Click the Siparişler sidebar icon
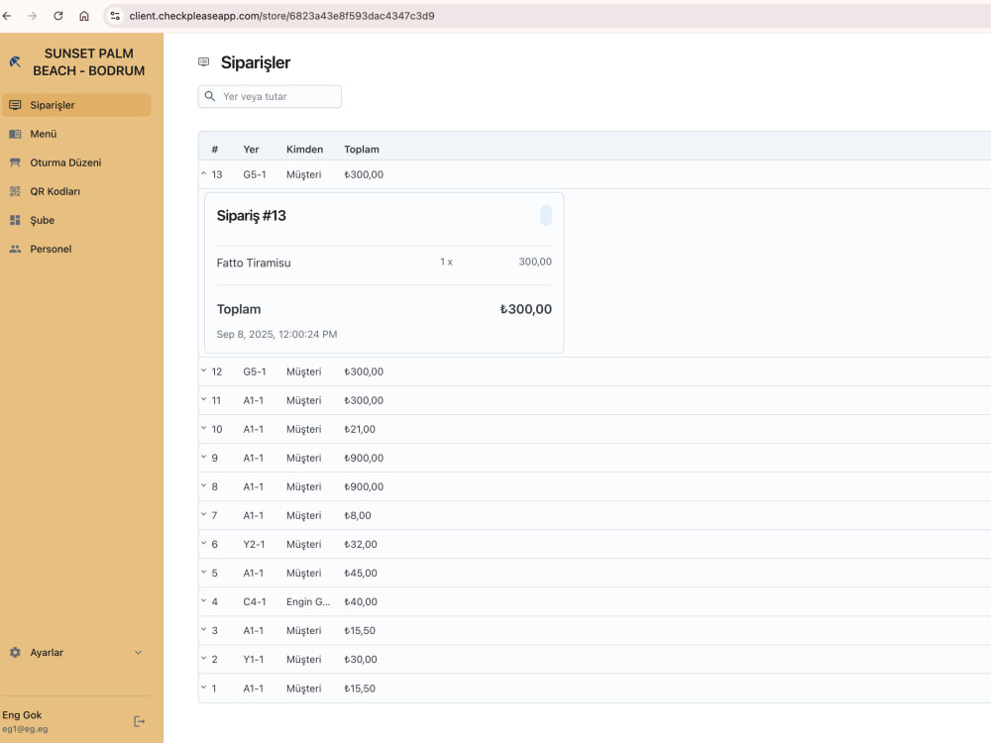 (15, 105)
